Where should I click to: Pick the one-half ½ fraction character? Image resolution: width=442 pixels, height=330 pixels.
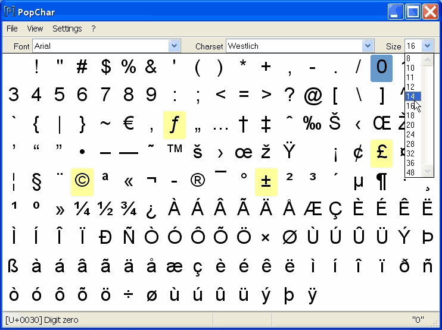(105, 209)
